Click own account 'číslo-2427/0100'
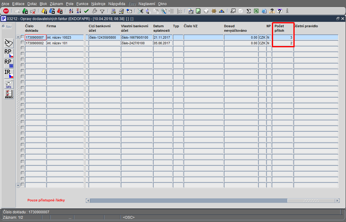Image resolution: width=346 pixels, height=222 pixels. (x=137, y=43)
